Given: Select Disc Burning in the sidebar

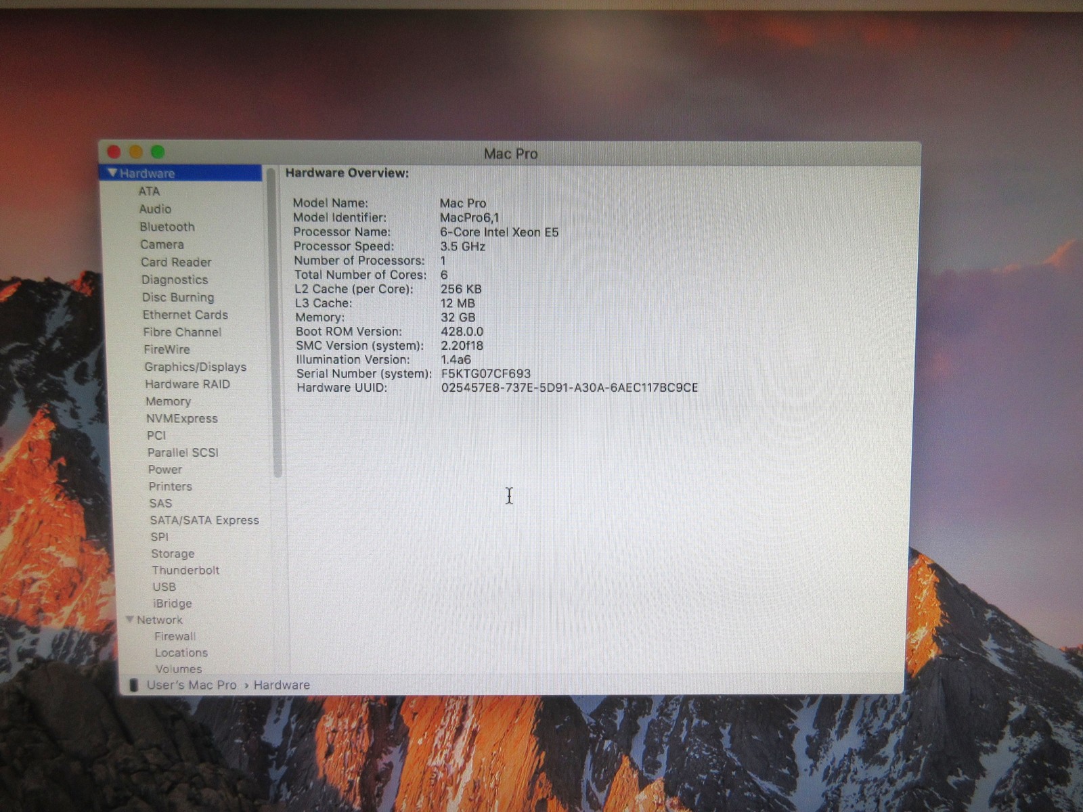Looking at the screenshot, I should point(178,297).
